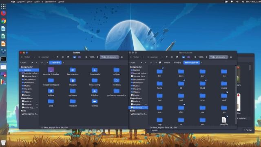
Task: Open the Arquivo menu
Action: tap(21, 2)
